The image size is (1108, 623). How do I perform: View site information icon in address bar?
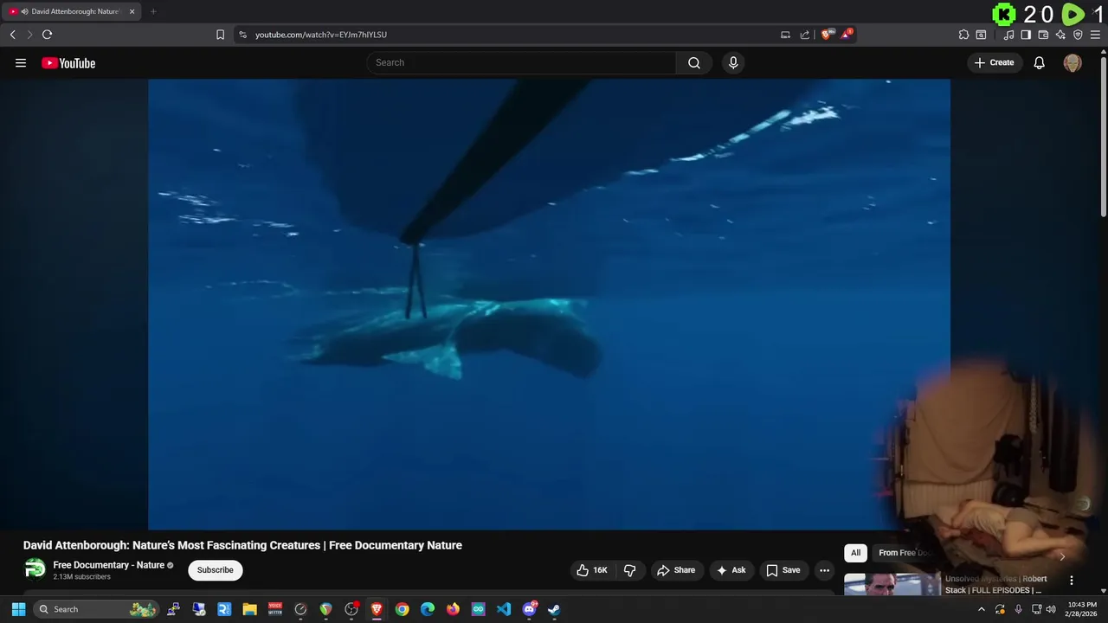pos(243,35)
